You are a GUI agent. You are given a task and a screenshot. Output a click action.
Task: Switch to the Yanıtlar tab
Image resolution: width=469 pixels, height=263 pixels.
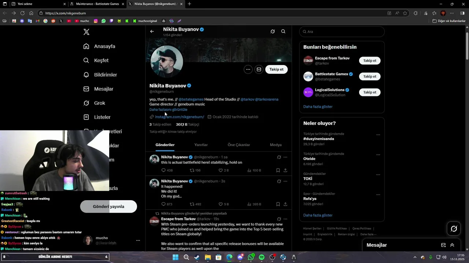[x=201, y=145]
